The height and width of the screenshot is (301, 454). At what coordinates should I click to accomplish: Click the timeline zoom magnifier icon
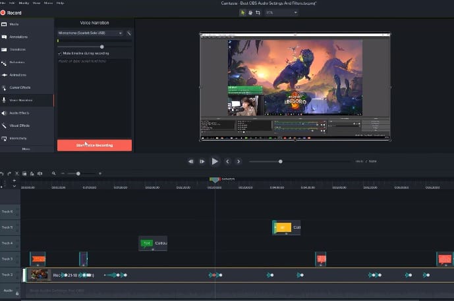click(54, 174)
